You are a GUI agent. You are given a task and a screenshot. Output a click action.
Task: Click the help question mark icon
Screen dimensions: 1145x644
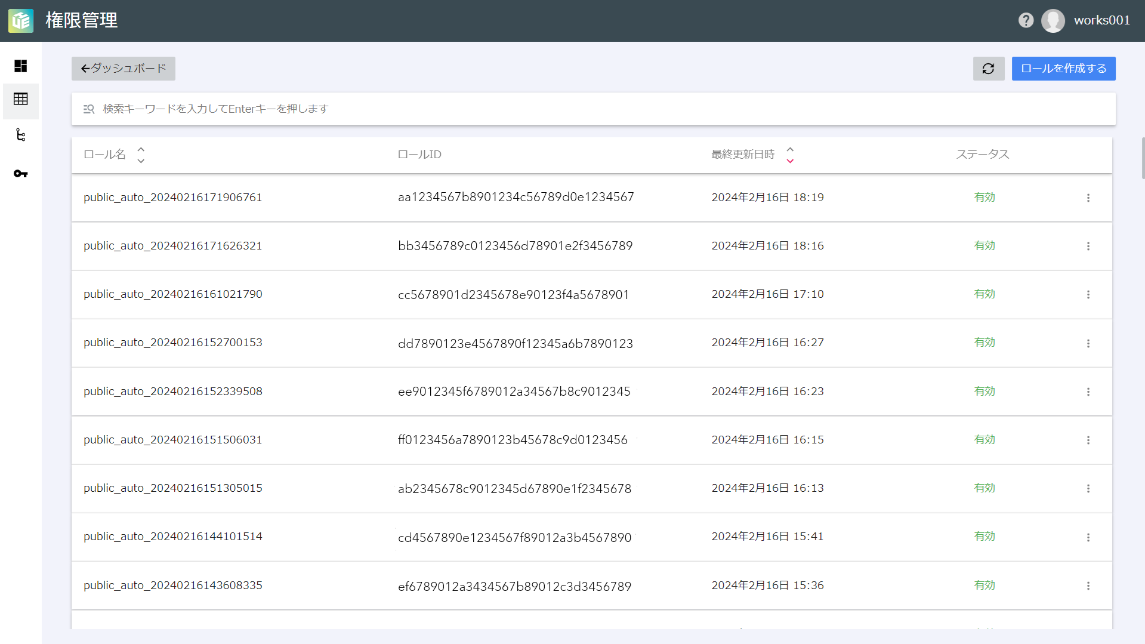1026,20
